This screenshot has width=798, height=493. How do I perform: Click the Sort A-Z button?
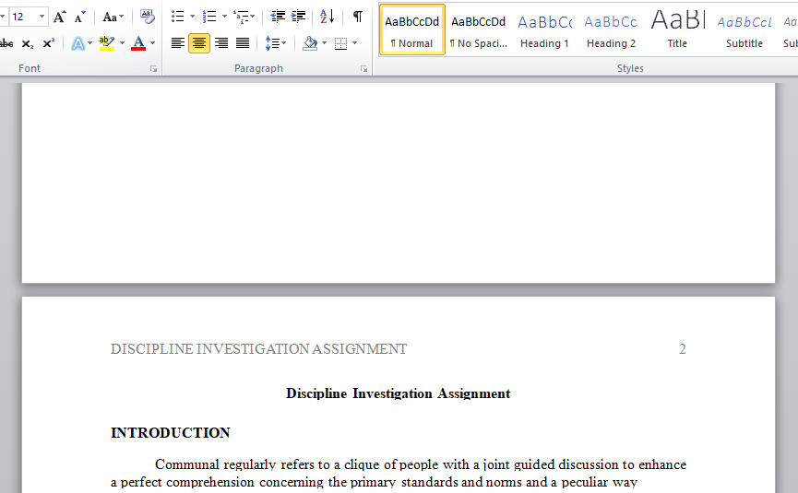pyautogui.click(x=328, y=17)
